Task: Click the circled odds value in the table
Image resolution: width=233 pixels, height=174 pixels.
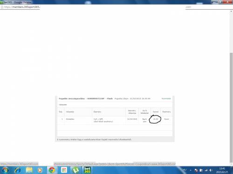Action: pyautogui.click(x=155, y=119)
